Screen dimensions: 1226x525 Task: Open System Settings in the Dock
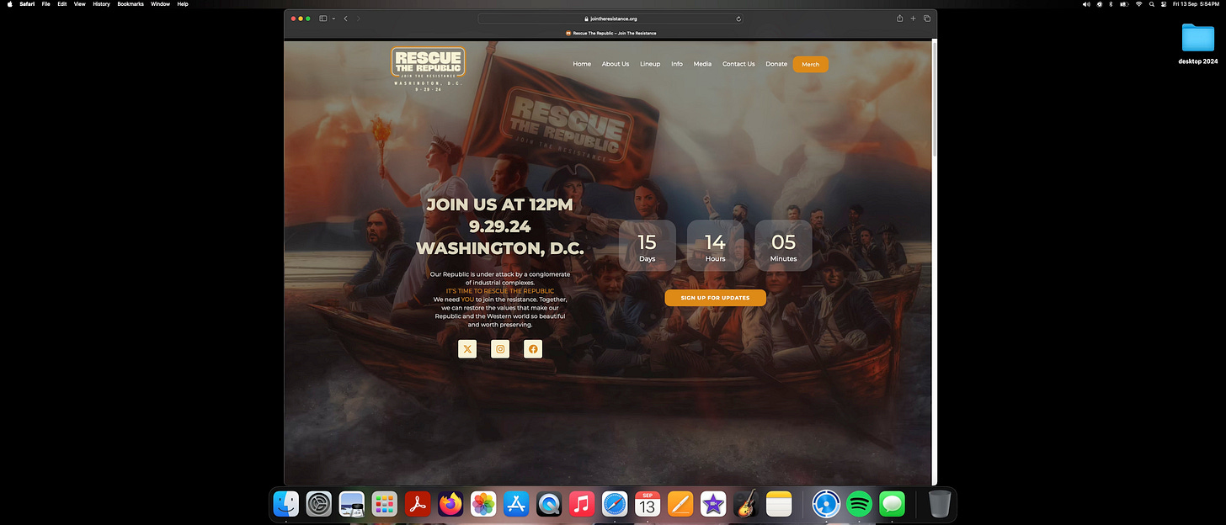click(x=319, y=504)
